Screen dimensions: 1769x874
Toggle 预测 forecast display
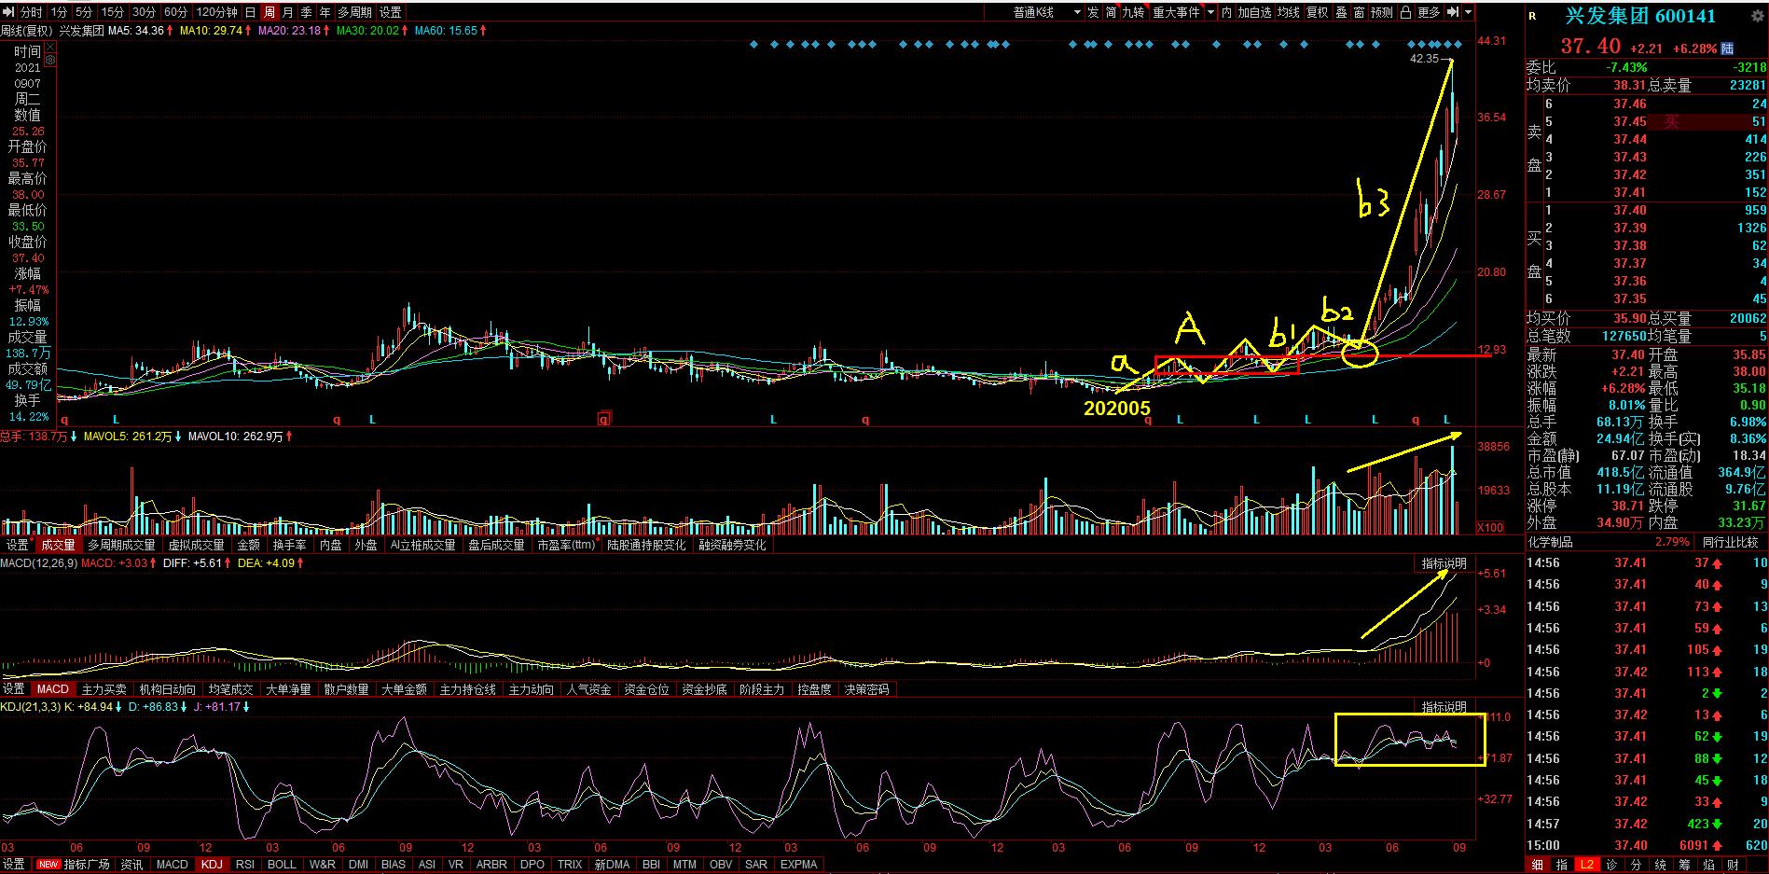pyautogui.click(x=1382, y=12)
